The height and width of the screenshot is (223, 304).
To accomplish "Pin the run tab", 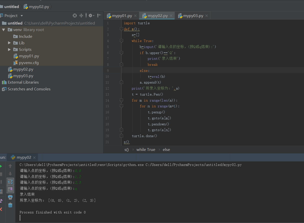I will [1, 201].
